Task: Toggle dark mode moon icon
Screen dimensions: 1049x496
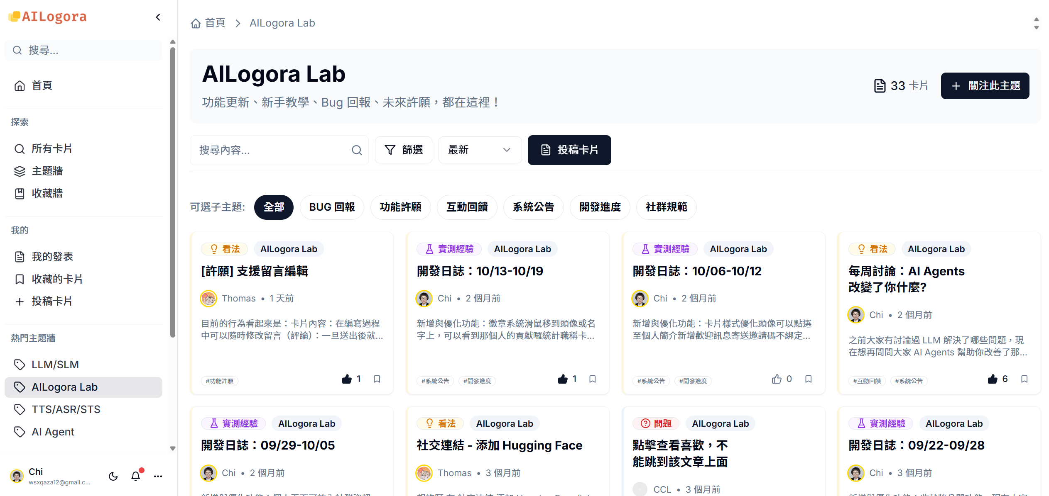Action: (x=113, y=476)
